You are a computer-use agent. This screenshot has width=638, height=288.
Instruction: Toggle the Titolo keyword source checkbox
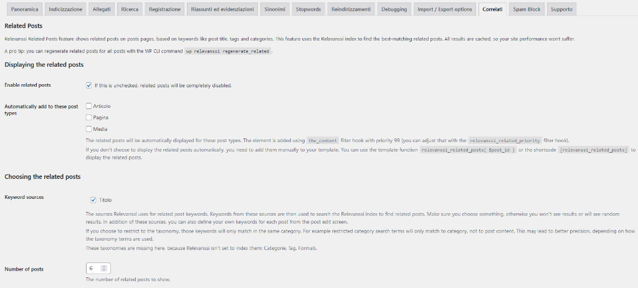tap(93, 199)
